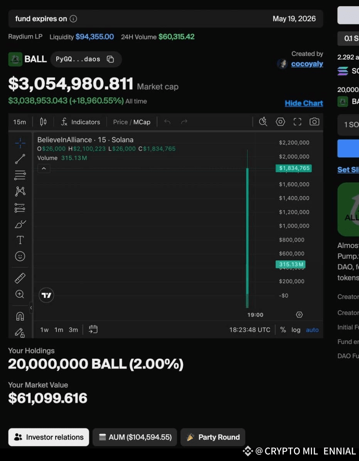Select the brush drawing tool
The height and width of the screenshot is (461, 359).
(20, 224)
